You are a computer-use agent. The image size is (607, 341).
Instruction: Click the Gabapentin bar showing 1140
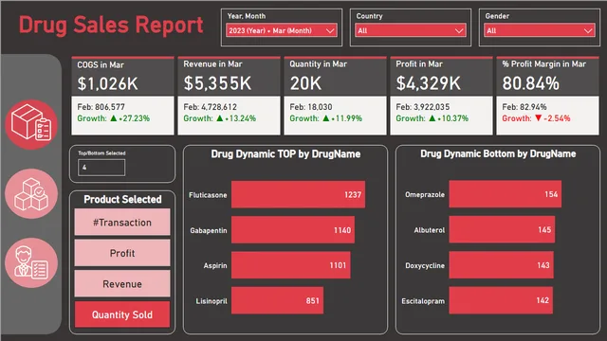pos(293,230)
